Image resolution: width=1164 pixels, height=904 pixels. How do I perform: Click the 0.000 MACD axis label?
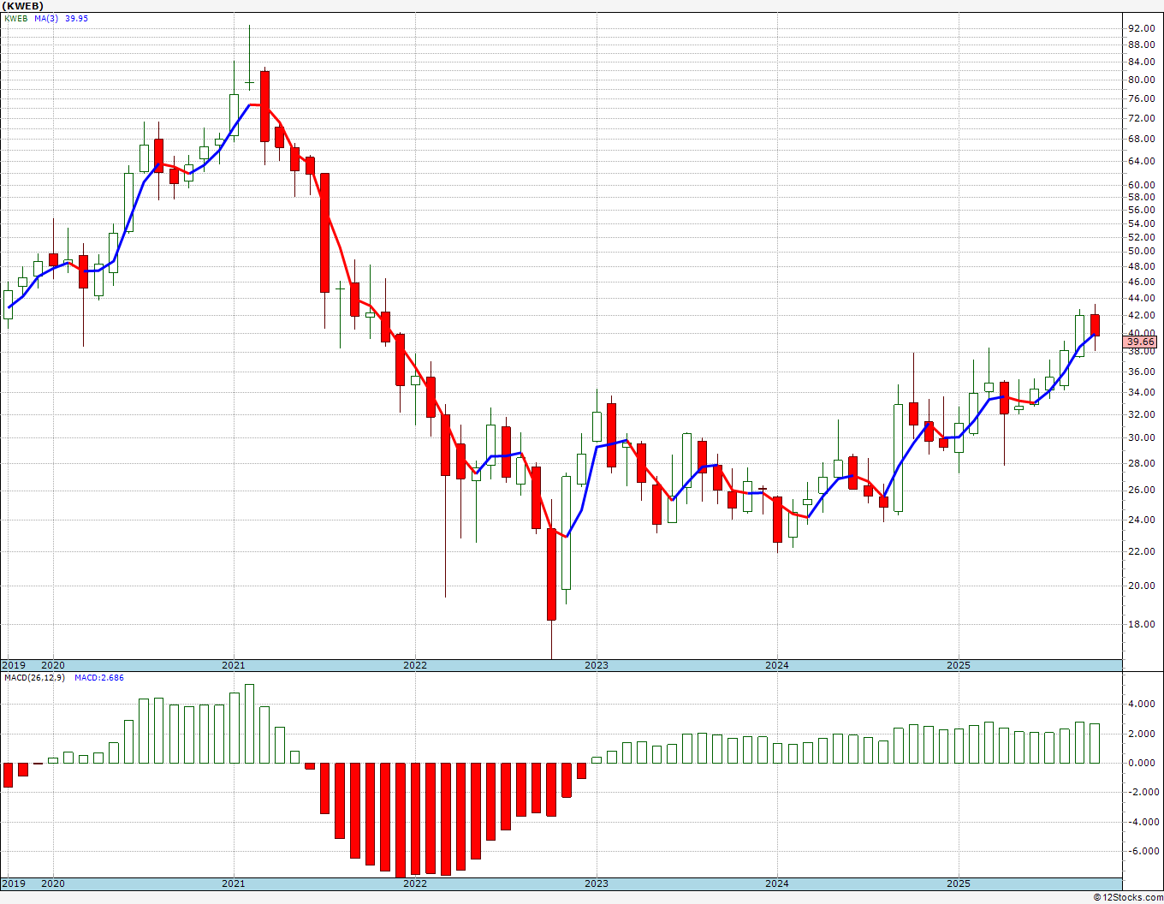(1142, 763)
